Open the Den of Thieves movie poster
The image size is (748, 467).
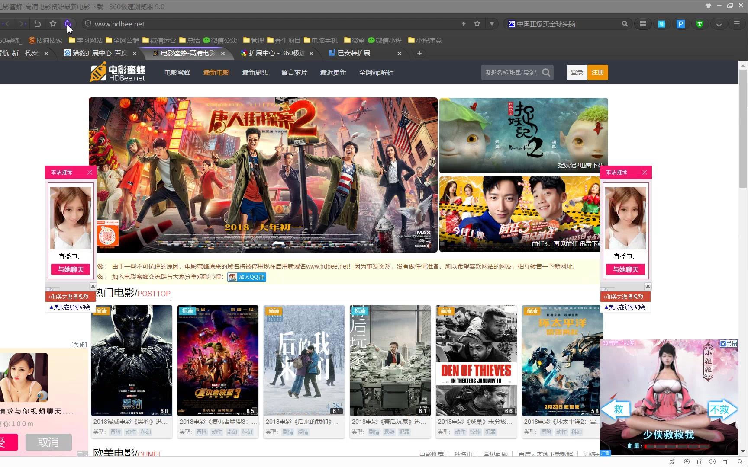pos(476,361)
